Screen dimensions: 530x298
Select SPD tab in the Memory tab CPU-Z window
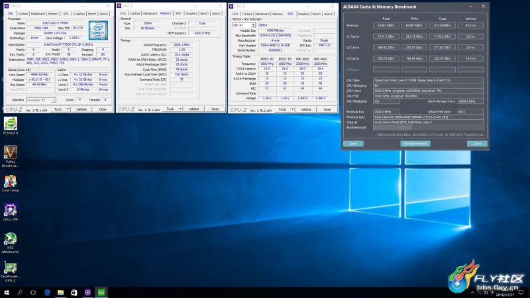tap(178, 13)
